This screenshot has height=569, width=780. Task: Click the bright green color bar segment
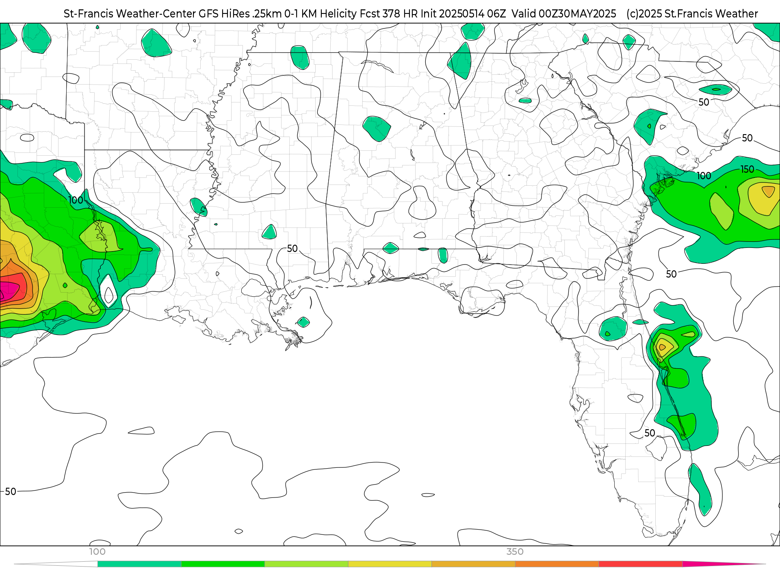click(223, 564)
